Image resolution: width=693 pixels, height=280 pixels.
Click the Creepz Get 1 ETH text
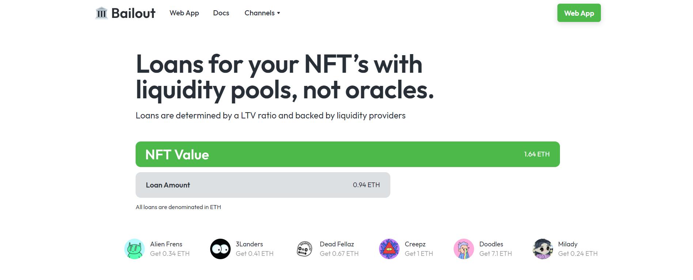tap(419, 254)
